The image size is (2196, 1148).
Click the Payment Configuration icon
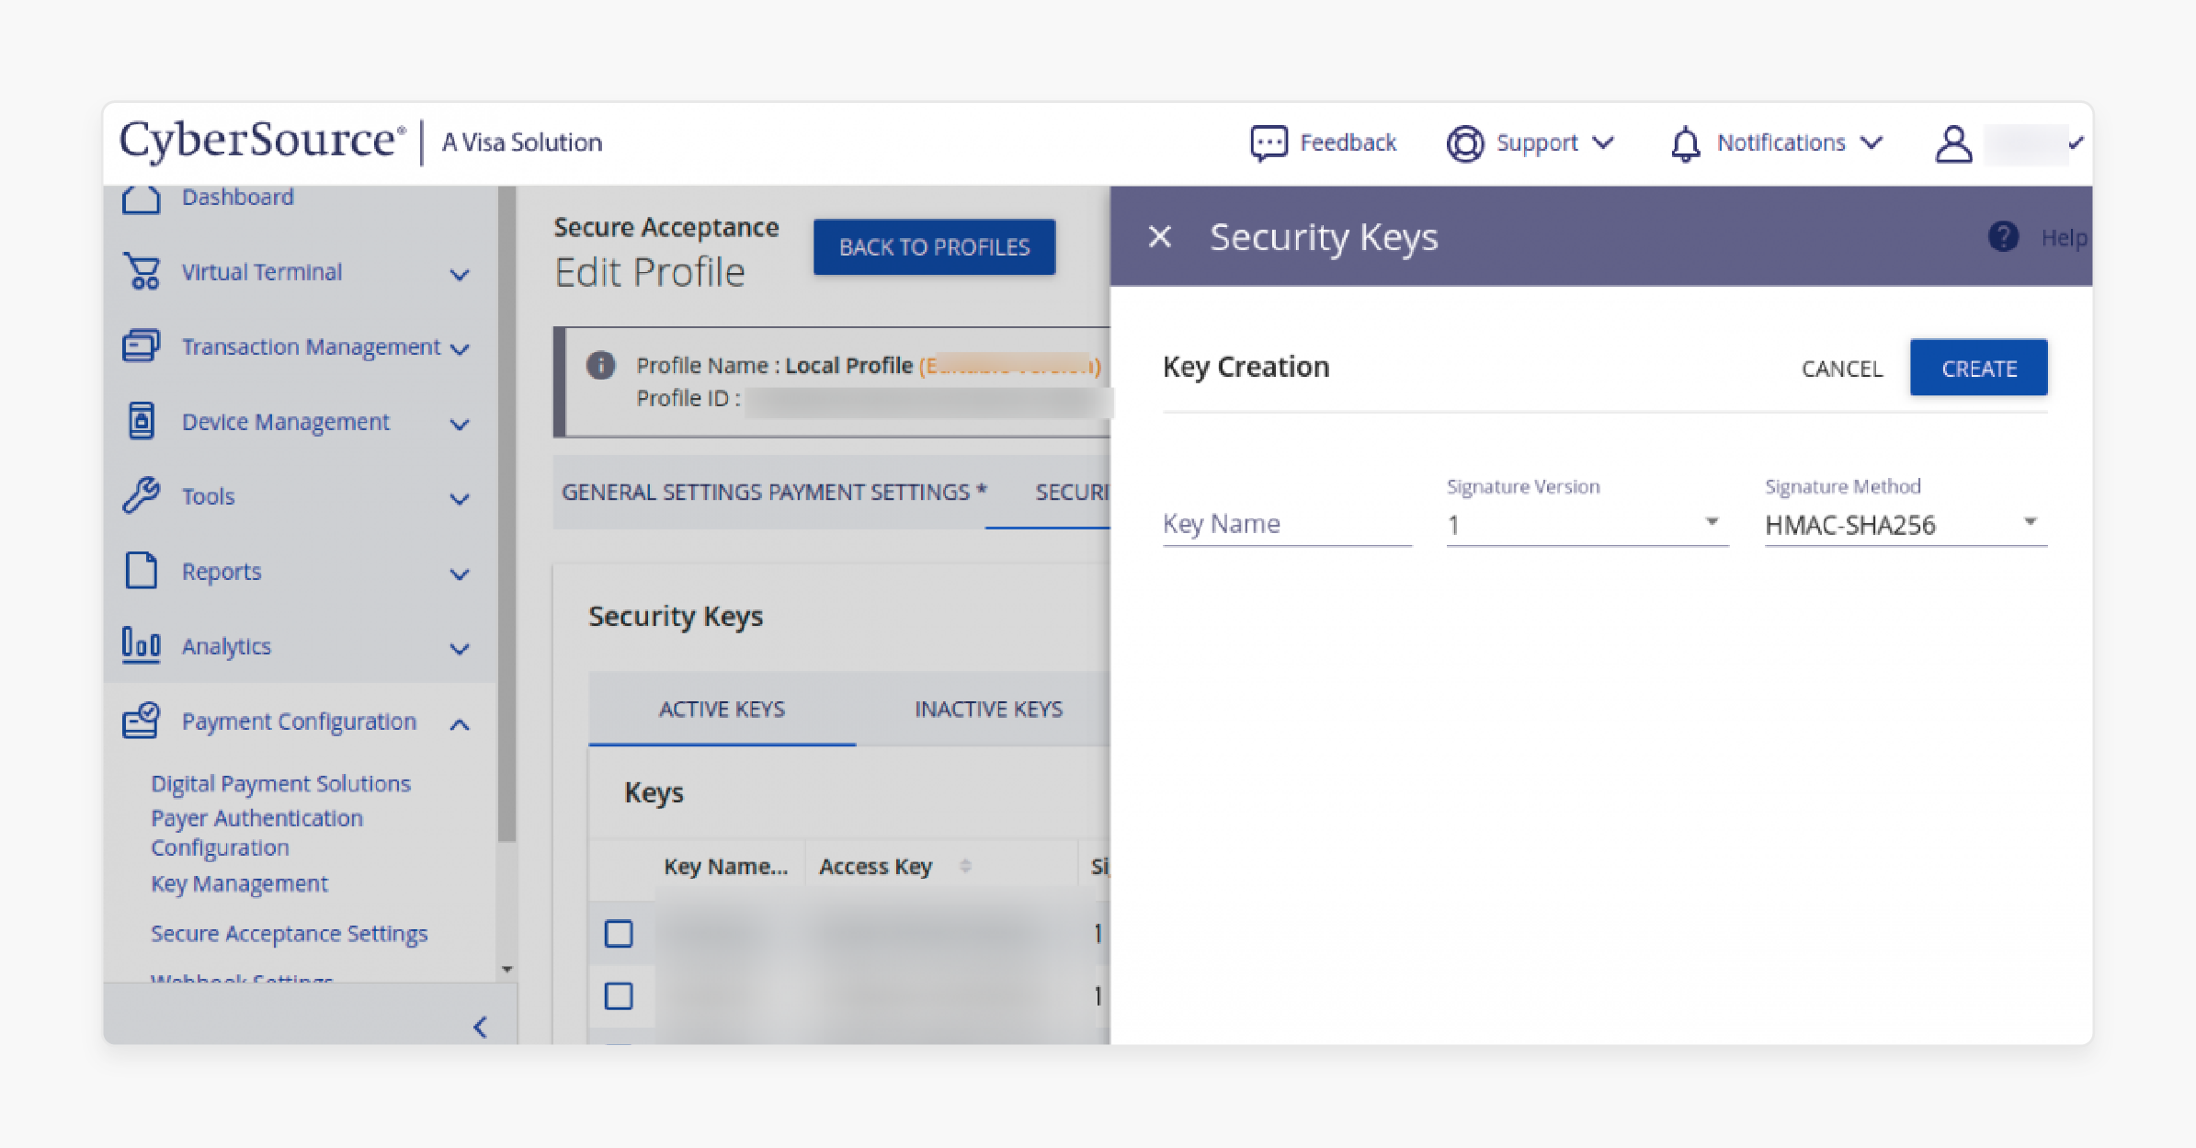(x=142, y=721)
